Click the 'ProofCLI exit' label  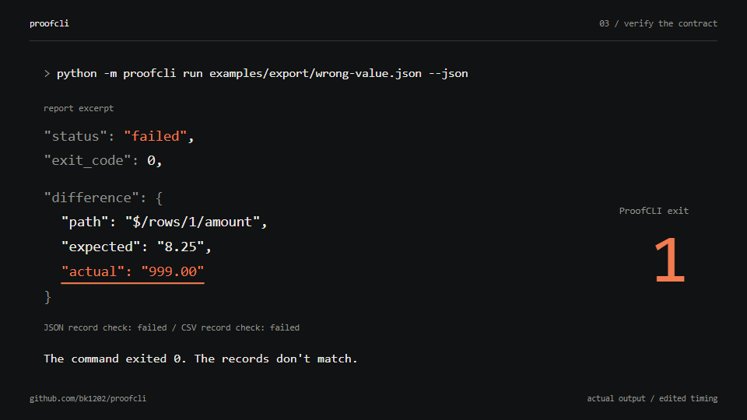(x=654, y=211)
